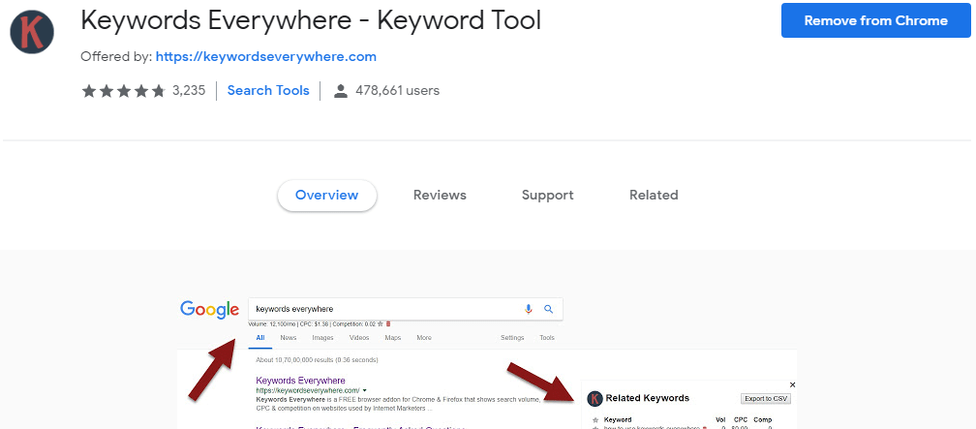This screenshot has height=429, width=976.
Task: Select the News tab in the preview results
Action: click(x=289, y=338)
